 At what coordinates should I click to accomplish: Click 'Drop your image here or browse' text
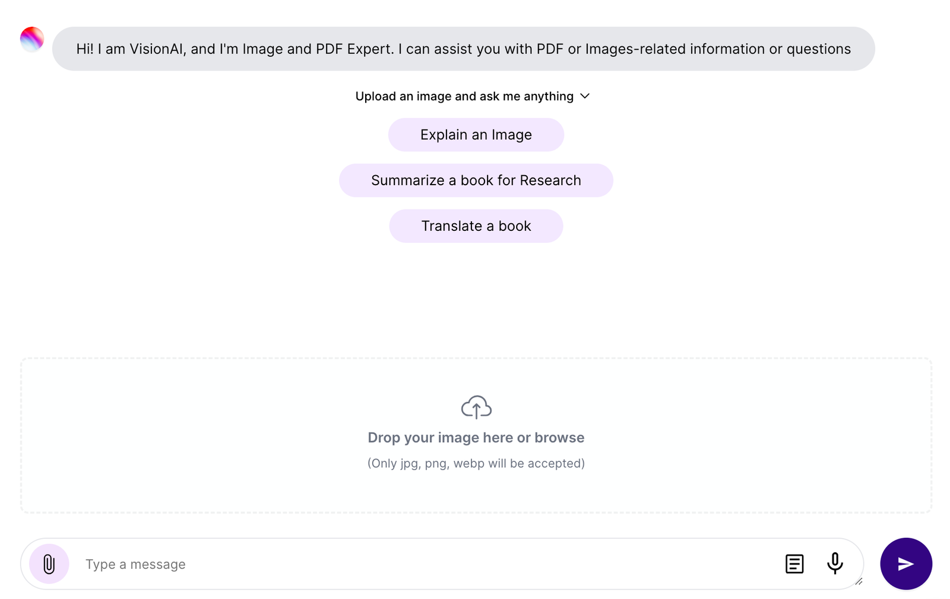pyautogui.click(x=476, y=438)
